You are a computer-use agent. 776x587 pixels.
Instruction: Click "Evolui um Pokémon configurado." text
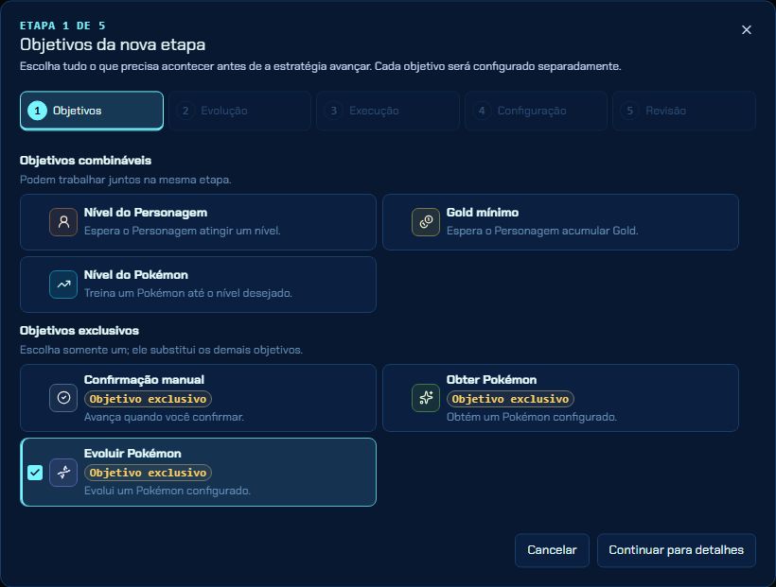point(168,491)
